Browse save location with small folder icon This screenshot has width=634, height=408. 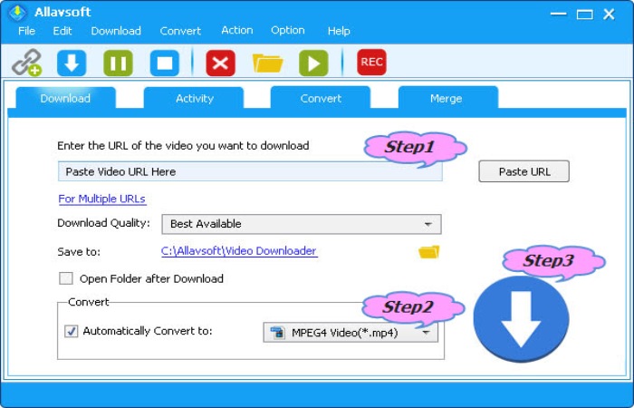(x=428, y=251)
